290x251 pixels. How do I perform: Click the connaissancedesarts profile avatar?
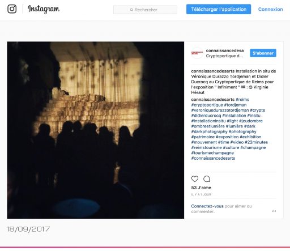tap(197, 53)
